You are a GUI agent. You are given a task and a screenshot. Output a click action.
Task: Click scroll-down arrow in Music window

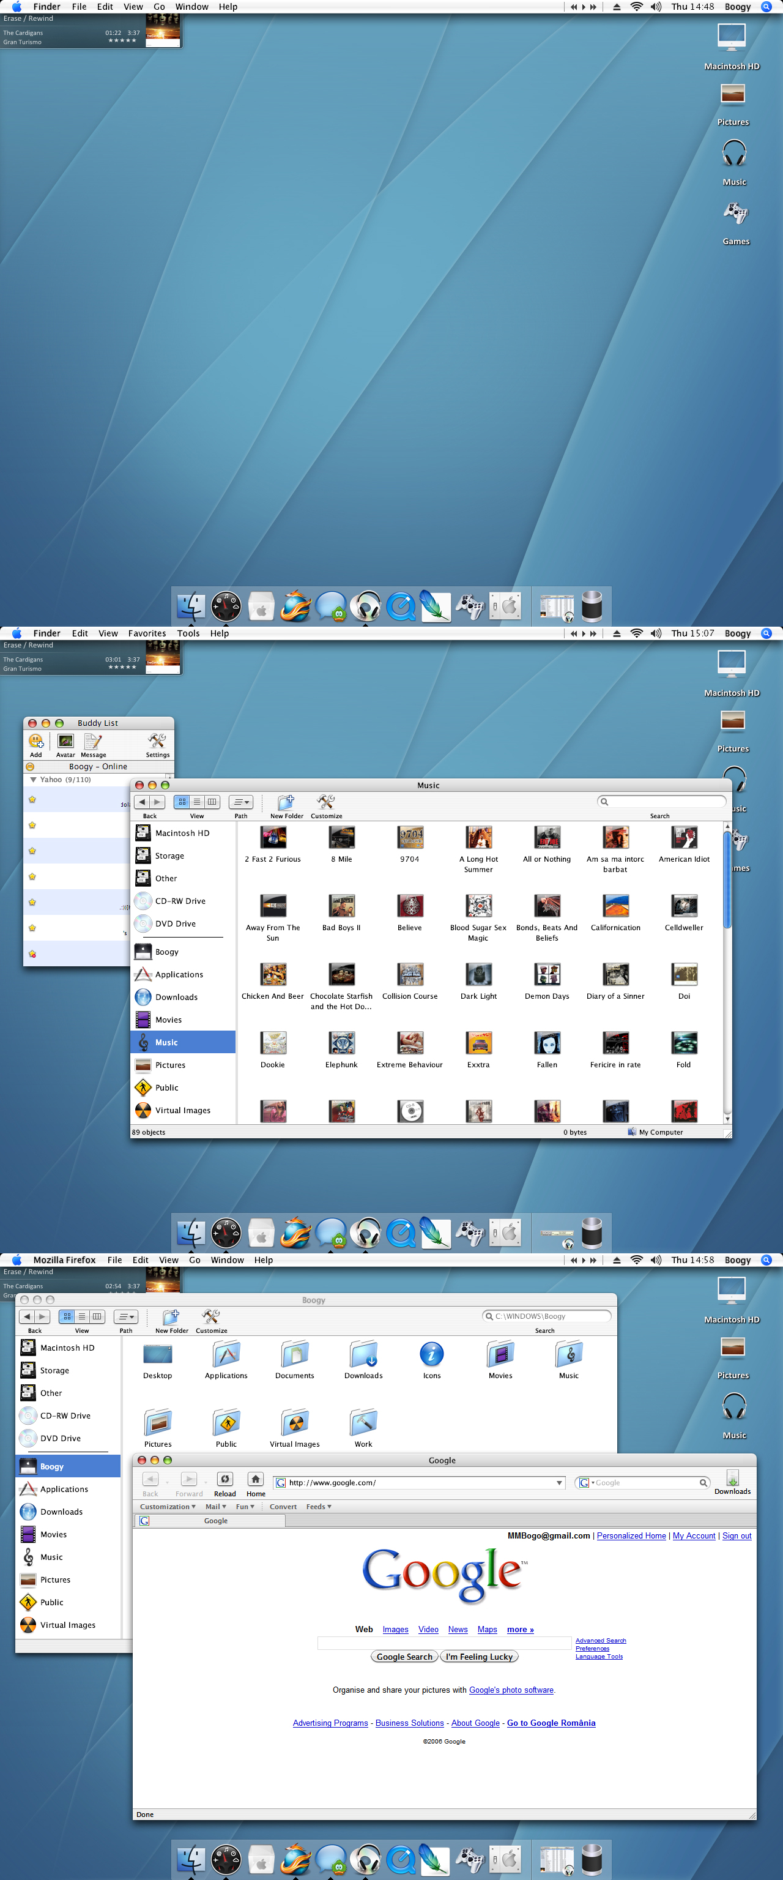pyautogui.click(x=727, y=1119)
